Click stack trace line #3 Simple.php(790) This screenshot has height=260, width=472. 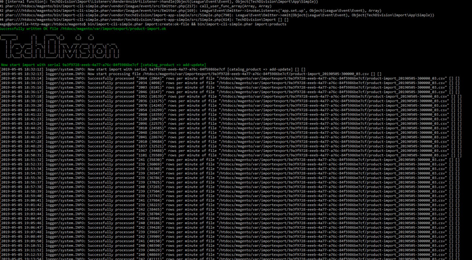[217, 15]
